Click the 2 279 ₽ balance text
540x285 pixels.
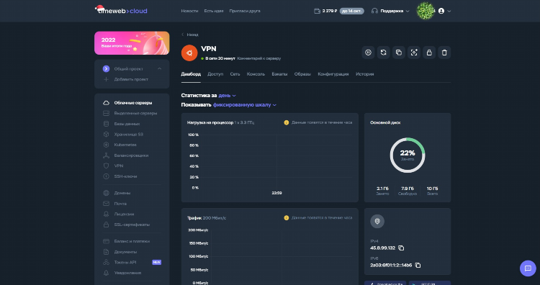[330, 11]
